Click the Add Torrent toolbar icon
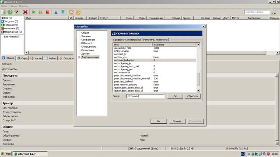280x157 pixels. 3,12
